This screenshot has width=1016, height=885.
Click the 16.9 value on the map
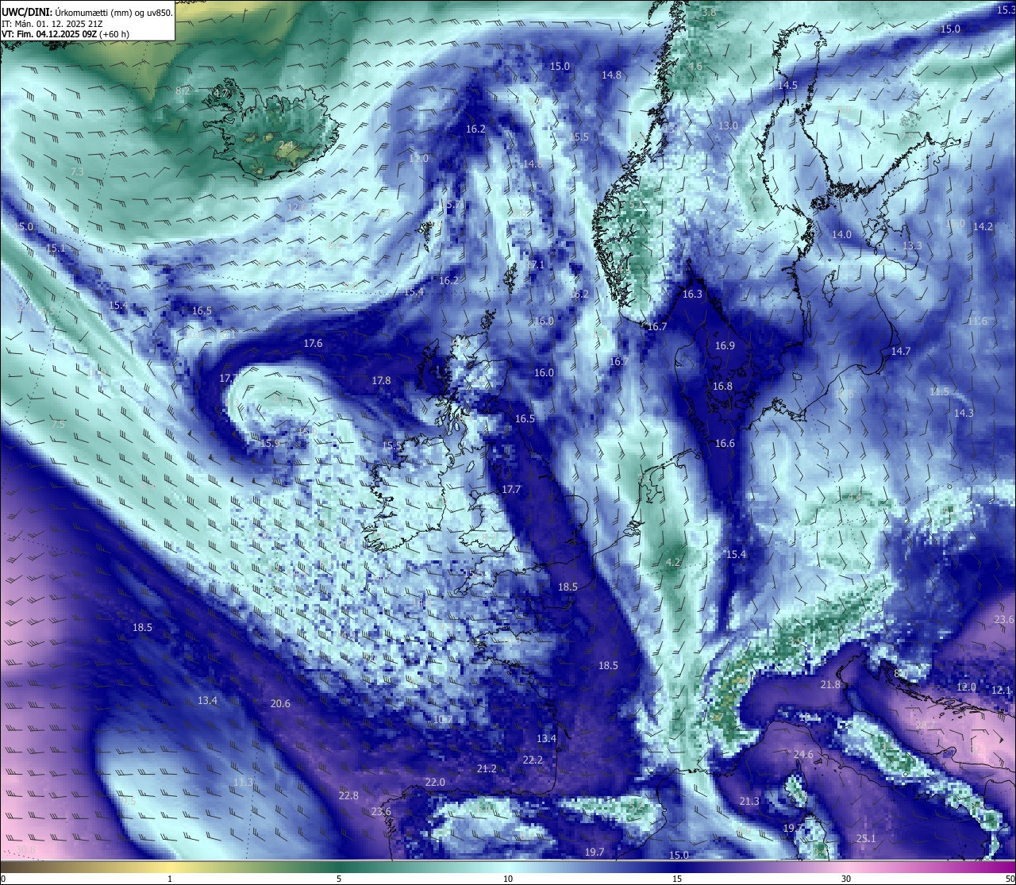pyautogui.click(x=725, y=346)
